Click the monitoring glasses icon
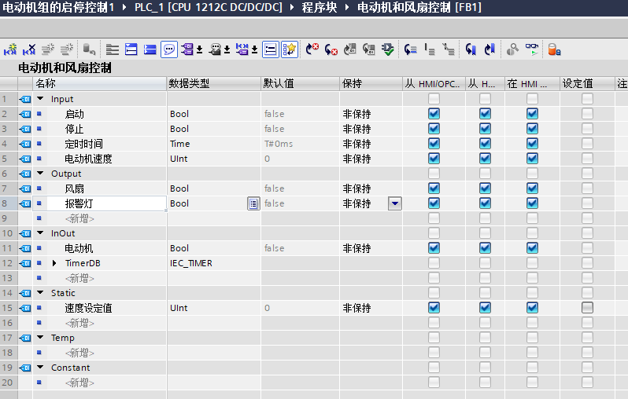628x399 pixels. 533,49
